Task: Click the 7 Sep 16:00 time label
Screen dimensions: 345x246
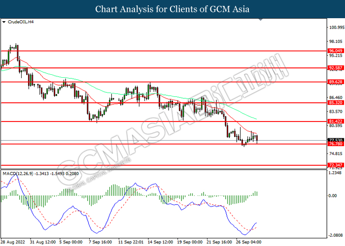Action: point(101,242)
